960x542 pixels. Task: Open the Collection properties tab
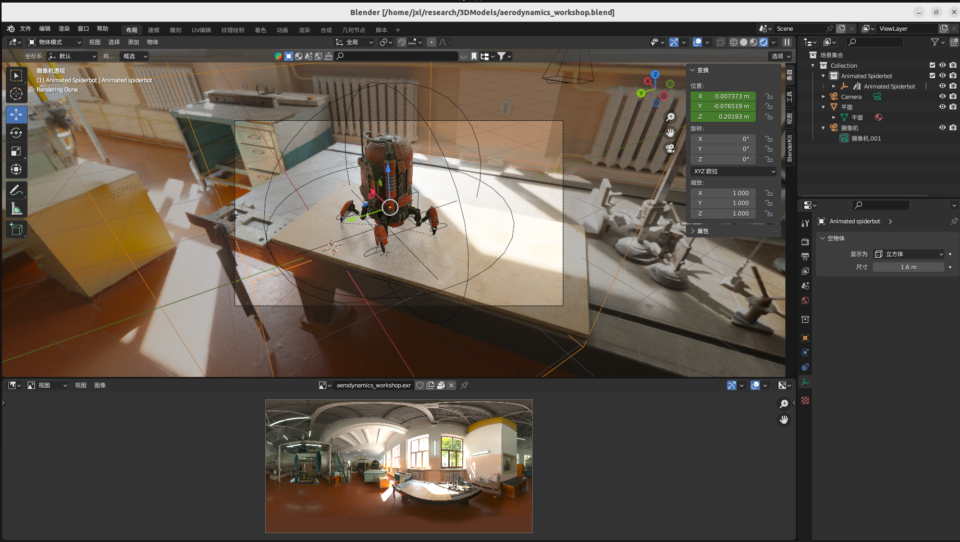coord(805,319)
